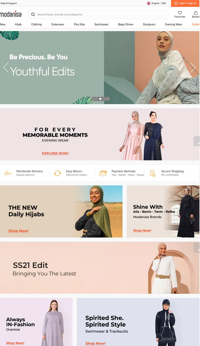Show previous banner slide with left arrow
Screen dimensions: 200x346
[x=6, y=68]
